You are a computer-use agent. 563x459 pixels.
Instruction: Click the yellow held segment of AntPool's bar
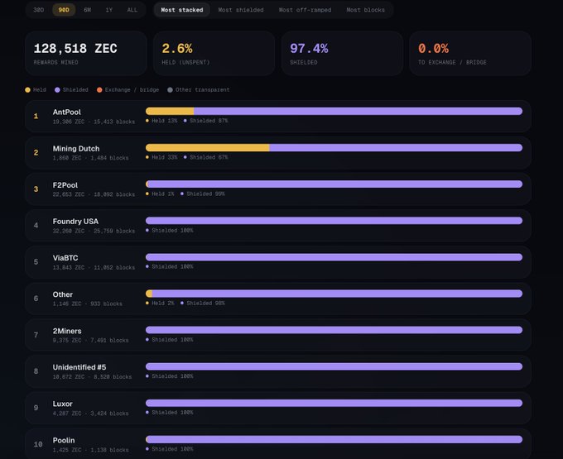(x=170, y=111)
